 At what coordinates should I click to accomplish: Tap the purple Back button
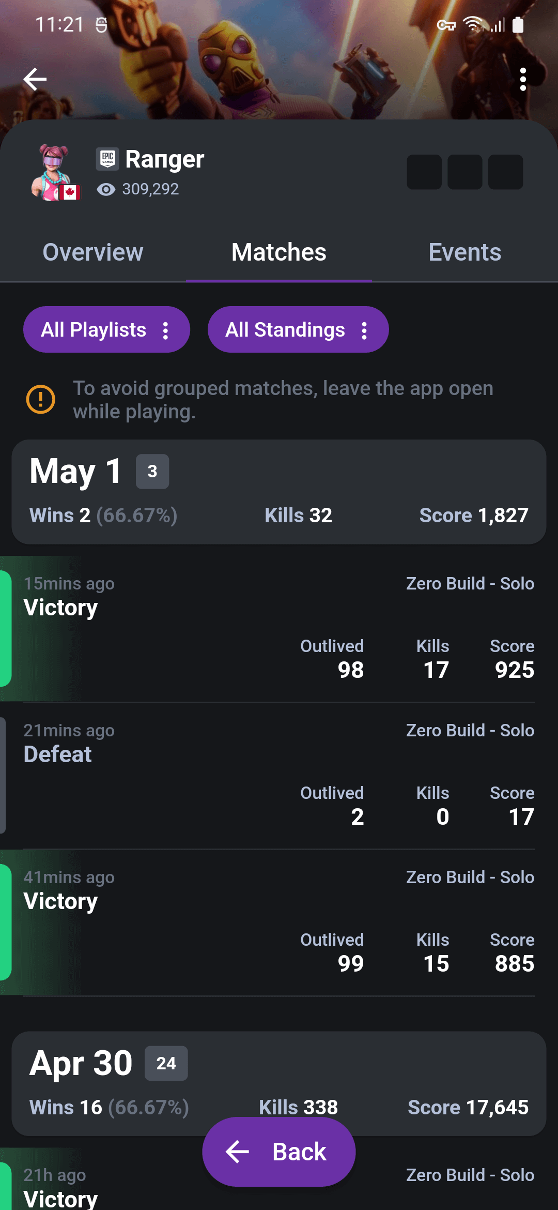278,1151
